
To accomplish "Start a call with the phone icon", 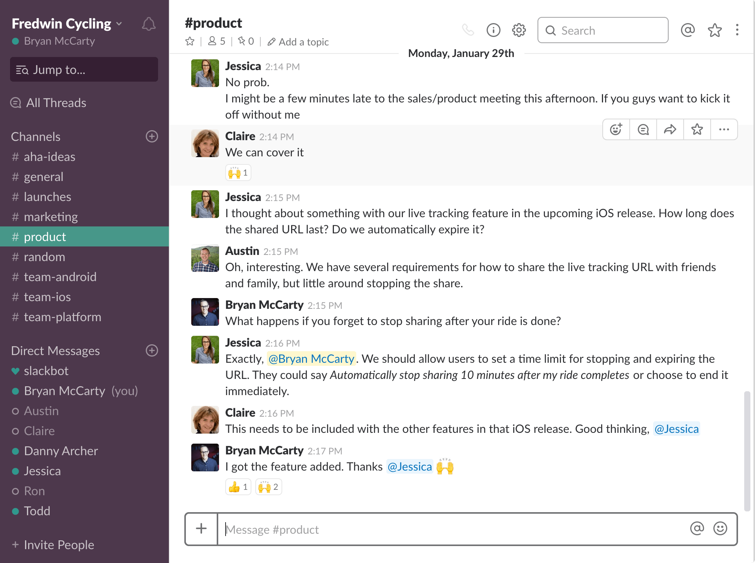I will click(468, 30).
